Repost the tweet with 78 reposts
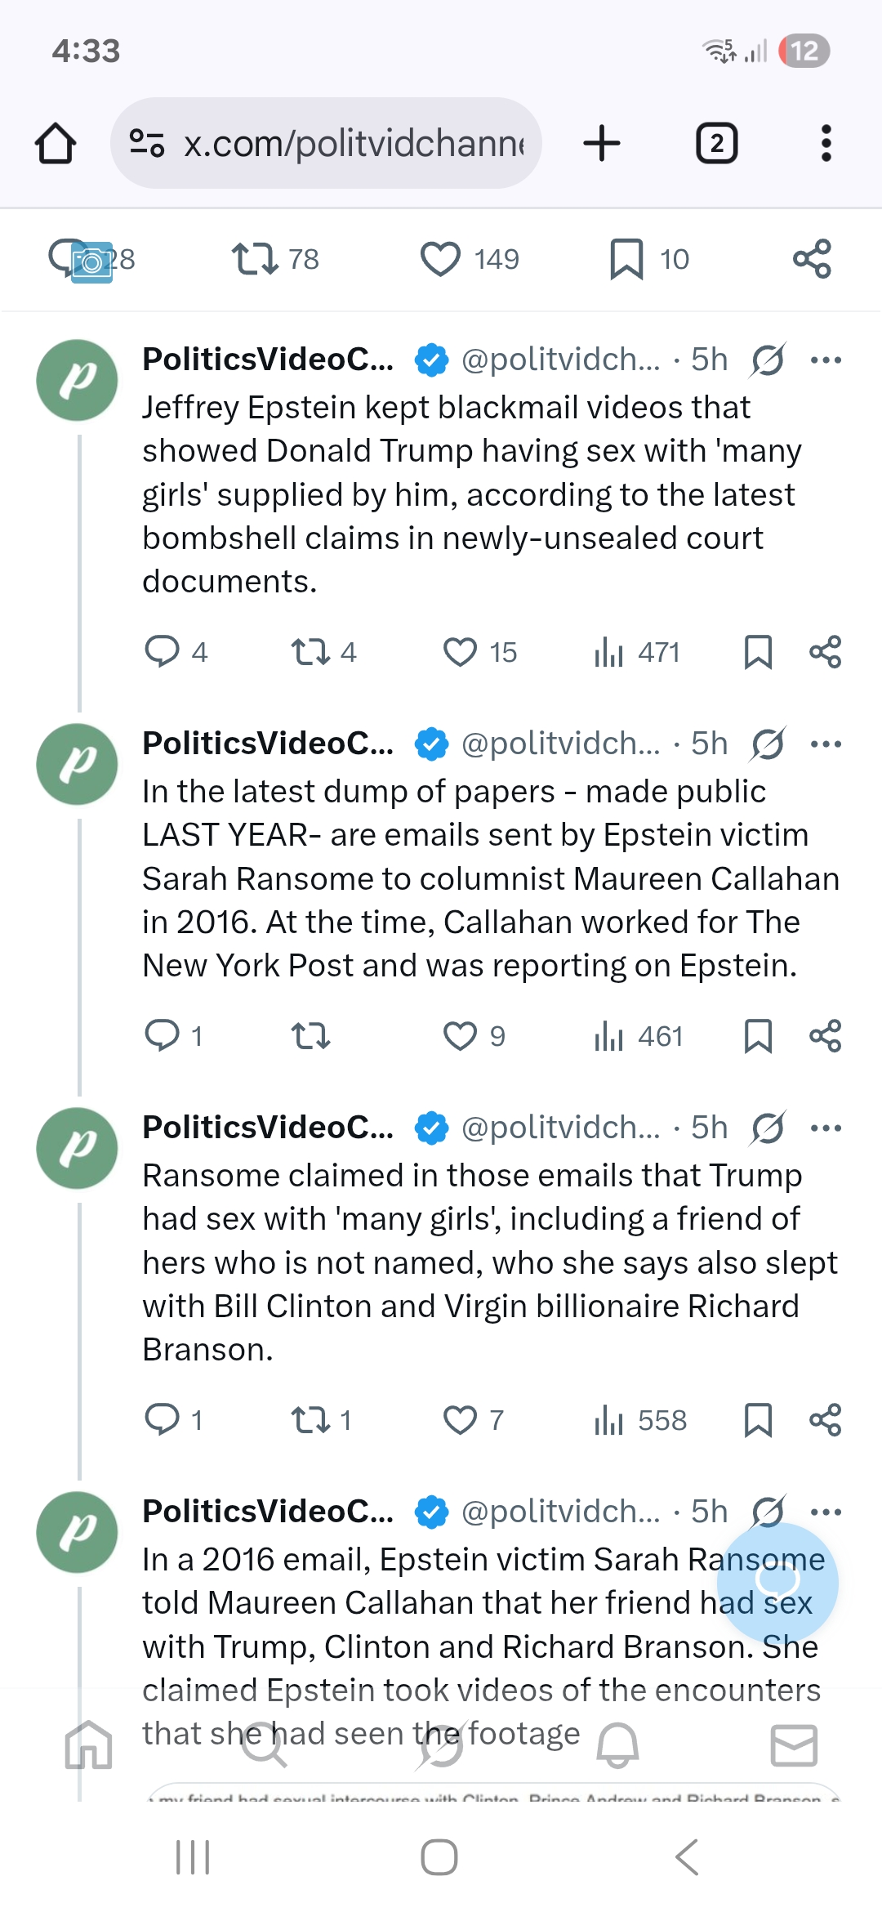The image size is (882, 1912). coord(256,259)
